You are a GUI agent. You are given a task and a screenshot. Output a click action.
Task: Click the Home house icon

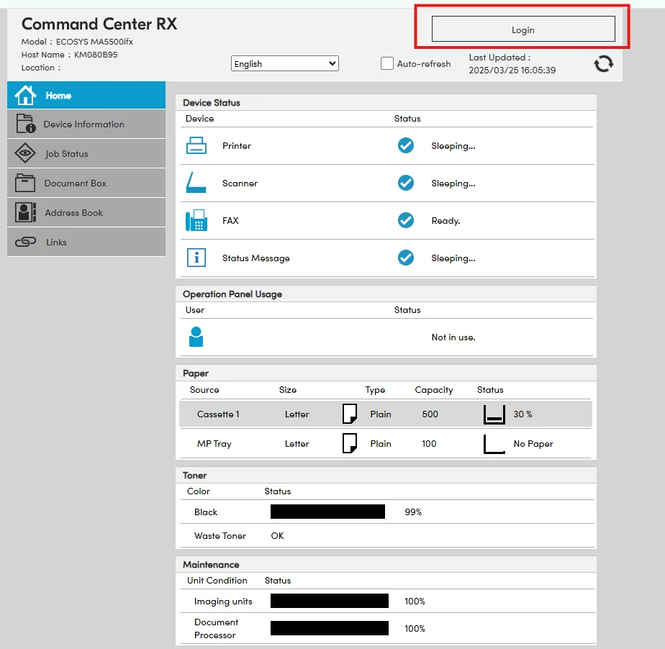(25, 95)
